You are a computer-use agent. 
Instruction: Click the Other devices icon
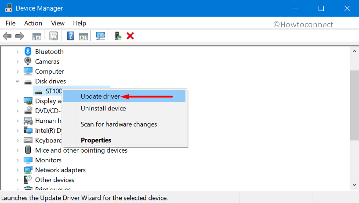[x=28, y=179]
